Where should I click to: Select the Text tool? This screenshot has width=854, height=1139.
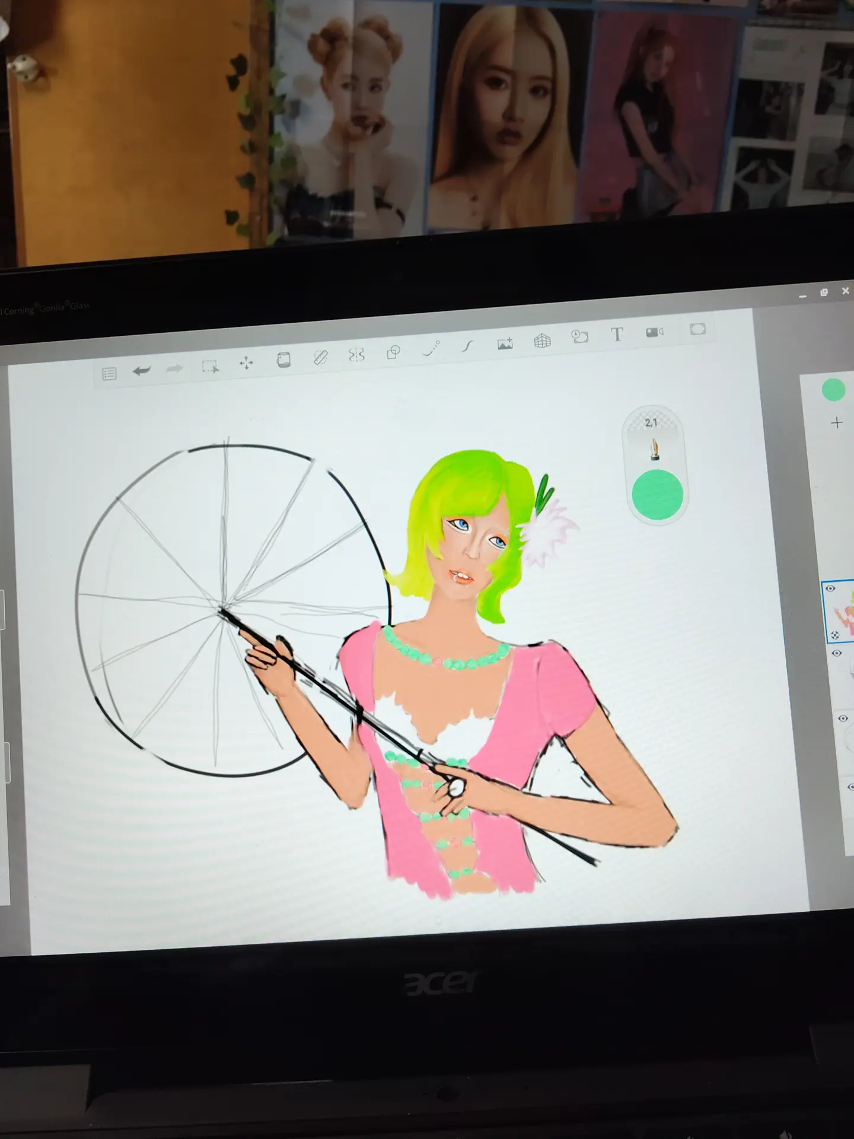click(x=617, y=335)
